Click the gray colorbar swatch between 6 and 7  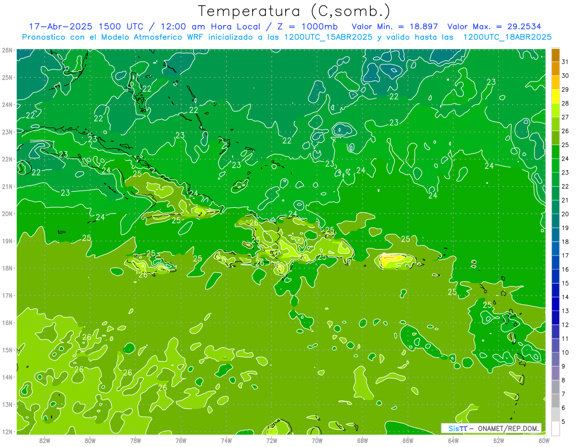click(x=555, y=401)
